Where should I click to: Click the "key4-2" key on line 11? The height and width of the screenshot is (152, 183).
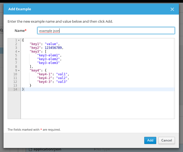(x=45, y=78)
